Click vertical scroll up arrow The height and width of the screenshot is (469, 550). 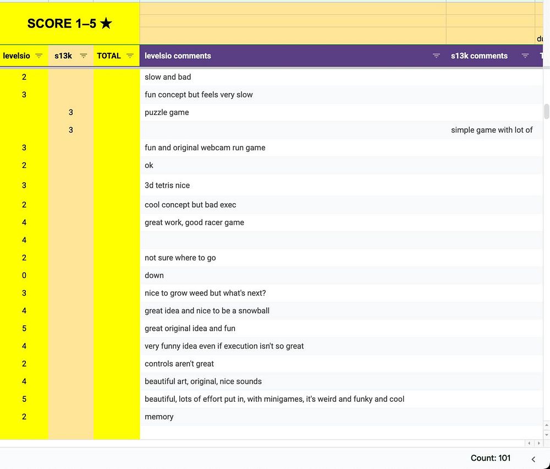click(547, 425)
